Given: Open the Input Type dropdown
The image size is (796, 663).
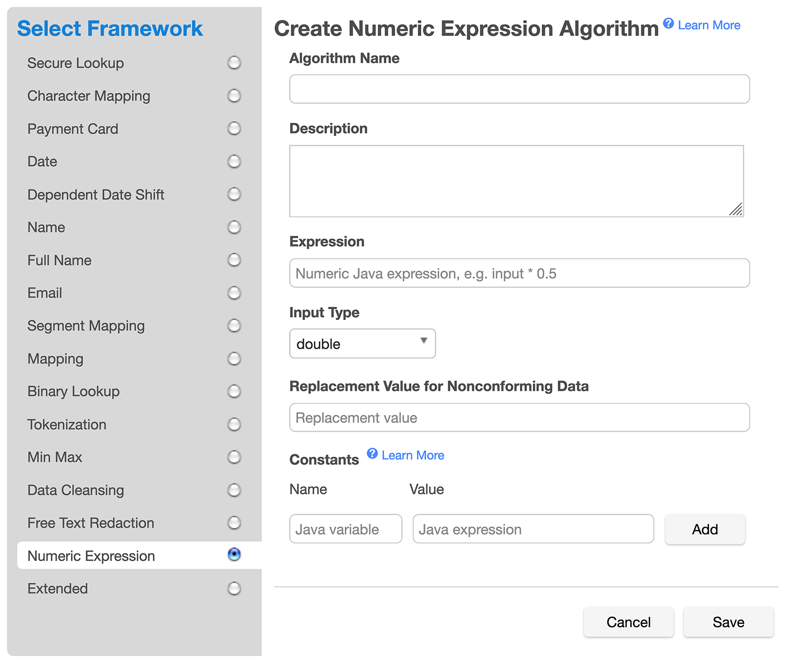Looking at the screenshot, I should (362, 344).
